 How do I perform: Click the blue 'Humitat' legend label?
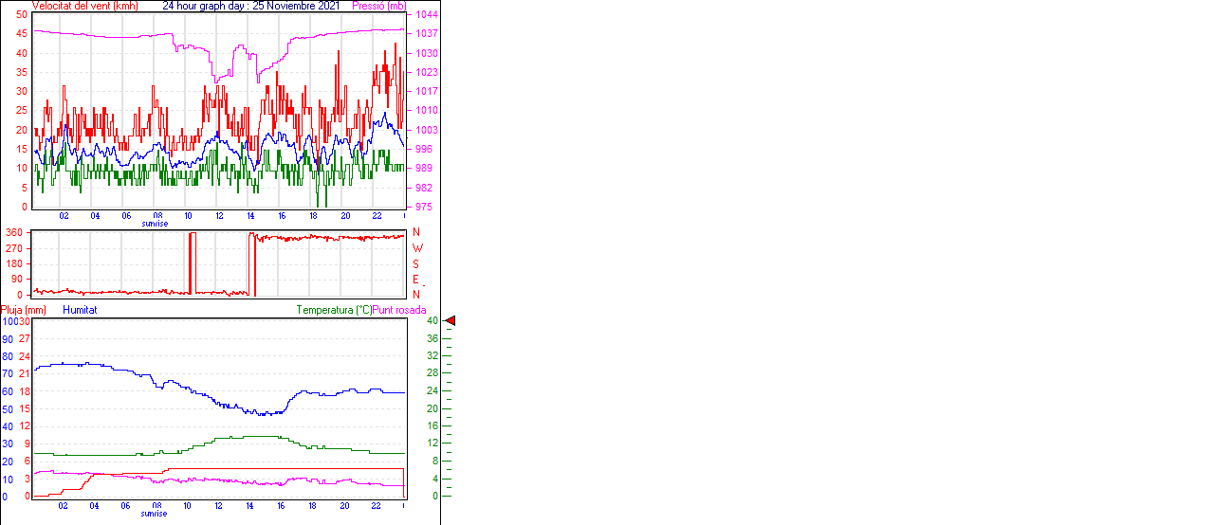tap(80, 310)
